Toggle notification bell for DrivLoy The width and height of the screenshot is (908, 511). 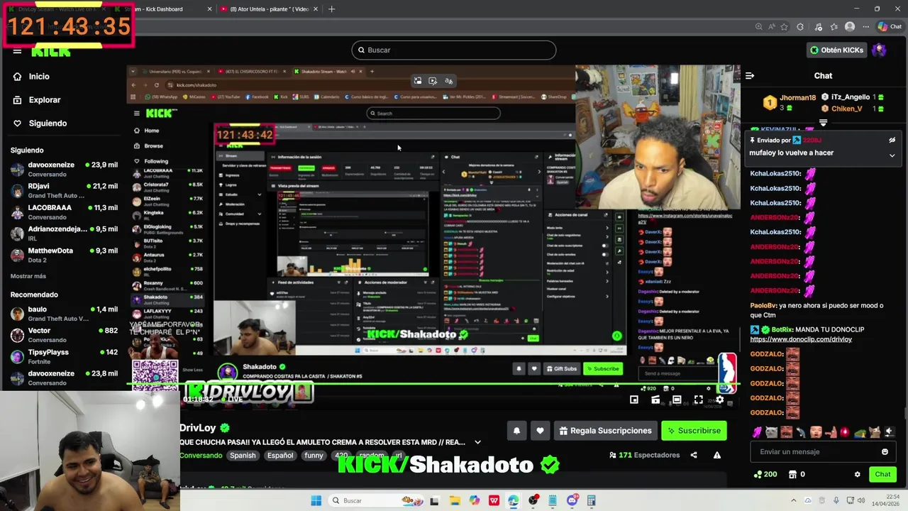tap(516, 431)
